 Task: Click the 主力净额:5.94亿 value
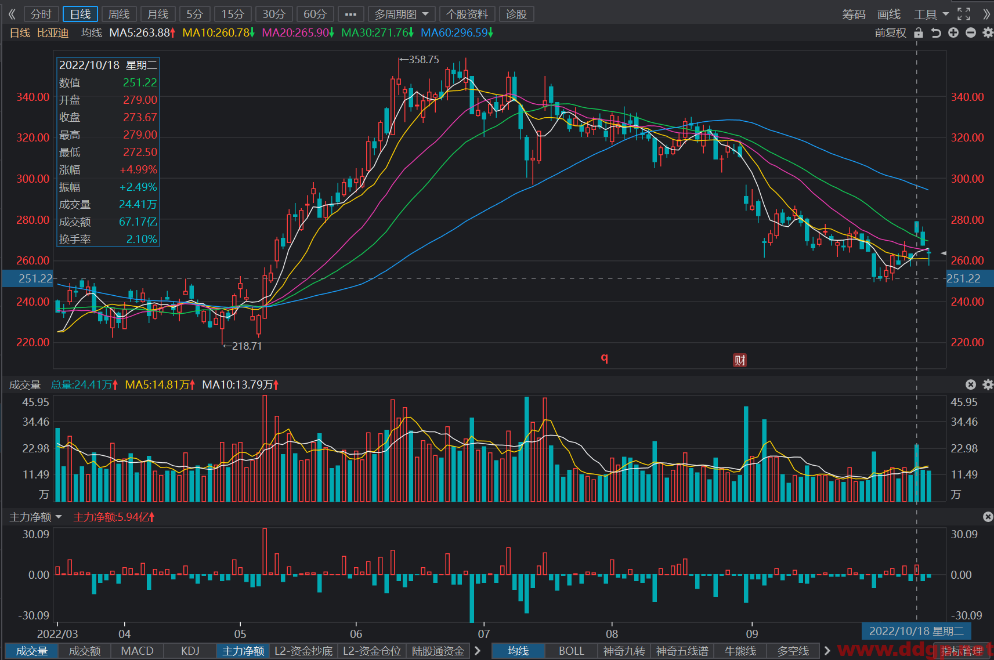click(x=114, y=517)
